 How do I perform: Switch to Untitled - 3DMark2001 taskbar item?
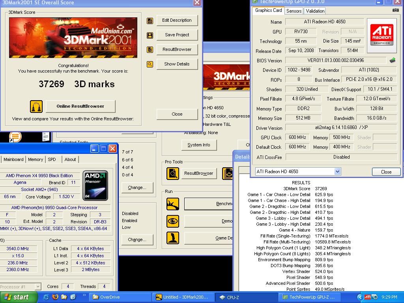[x=183, y=297]
